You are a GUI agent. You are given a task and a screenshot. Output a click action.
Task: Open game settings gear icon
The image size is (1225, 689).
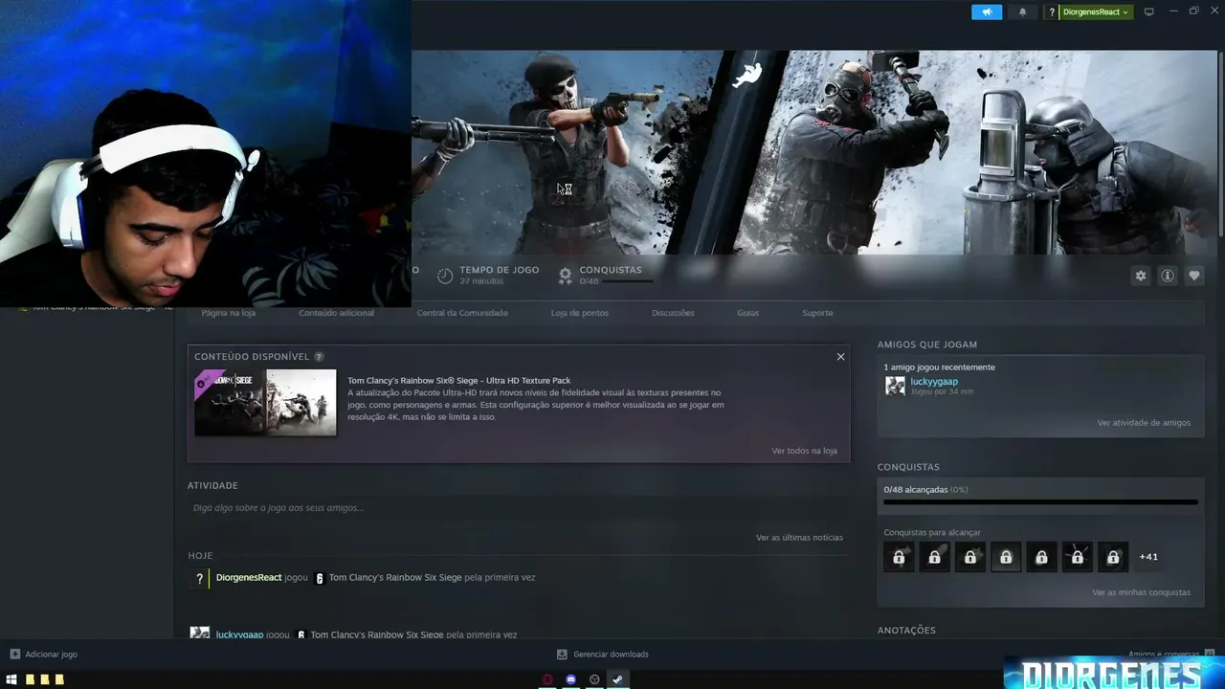1141,276
